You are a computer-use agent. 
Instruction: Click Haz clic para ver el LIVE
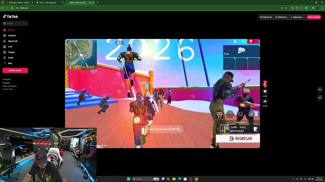164,129
